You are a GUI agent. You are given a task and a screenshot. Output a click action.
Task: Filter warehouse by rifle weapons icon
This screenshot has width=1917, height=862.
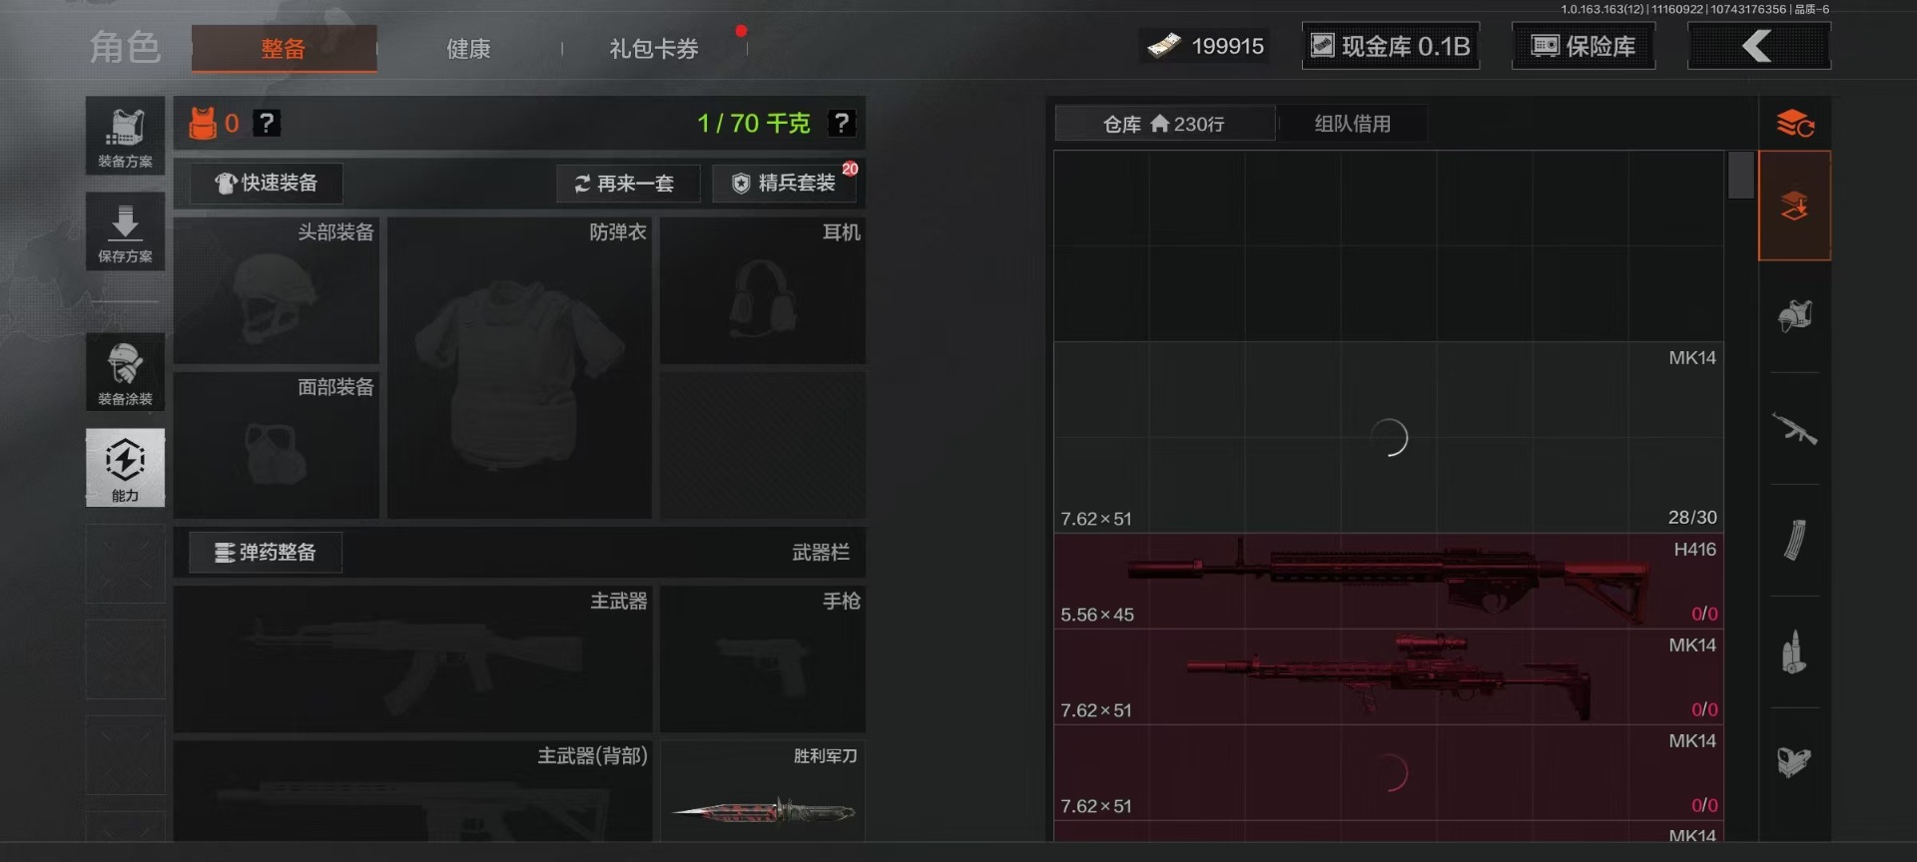[x=1794, y=429]
